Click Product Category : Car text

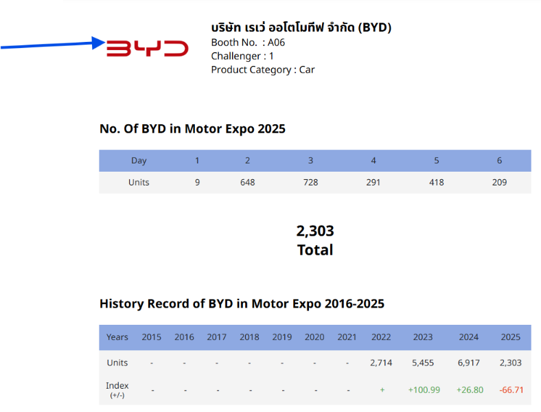coord(263,70)
